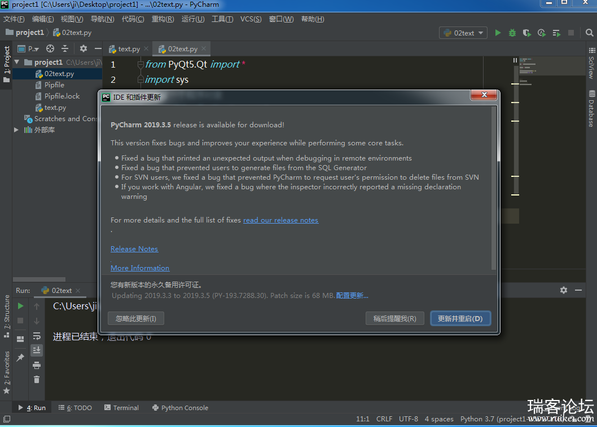Open the 重构(R) menu
The width and height of the screenshot is (597, 427).
tap(163, 19)
